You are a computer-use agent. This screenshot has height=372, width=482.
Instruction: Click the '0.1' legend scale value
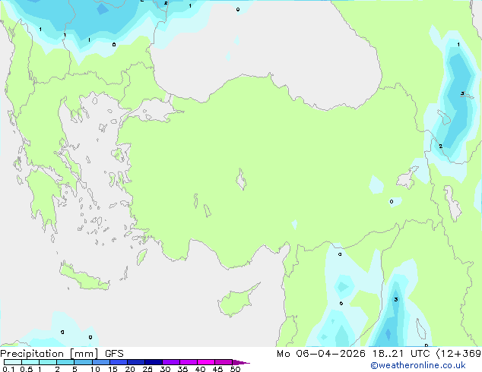tap(8, 369)
